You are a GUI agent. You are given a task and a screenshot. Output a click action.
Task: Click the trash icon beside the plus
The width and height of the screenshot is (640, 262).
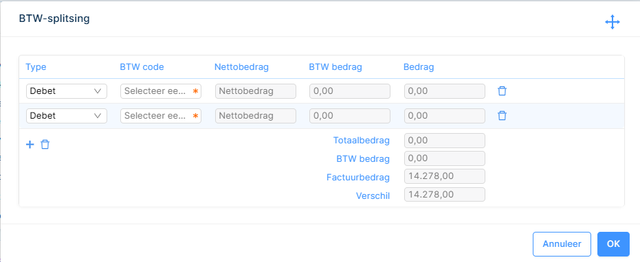(x=45, y=144)
